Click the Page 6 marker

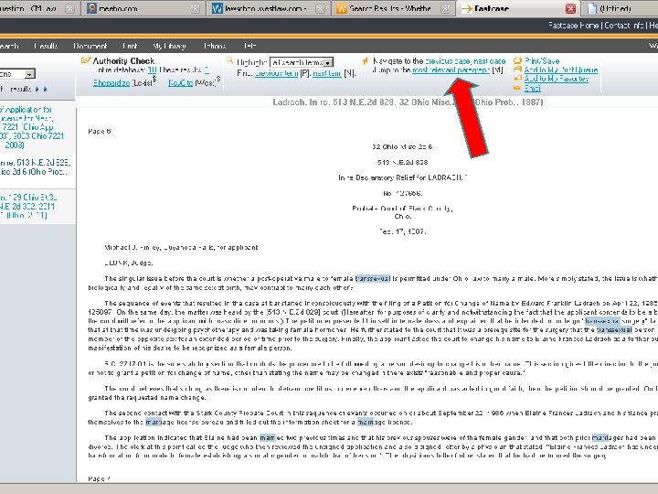coord(99,131)
